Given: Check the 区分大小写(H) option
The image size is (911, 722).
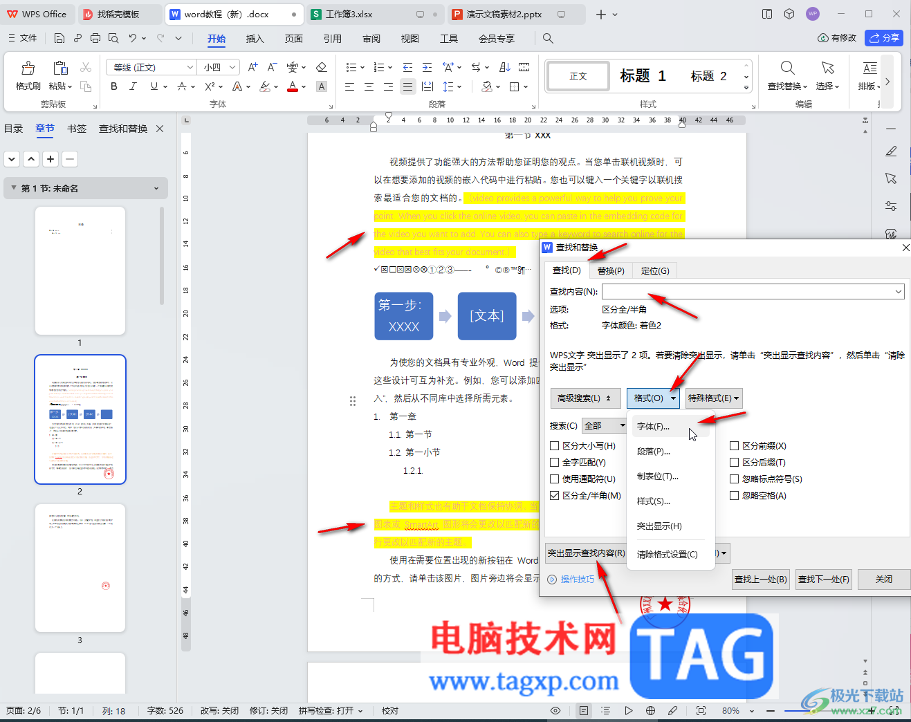Looking at the screenshot, I should coord(555,446).
